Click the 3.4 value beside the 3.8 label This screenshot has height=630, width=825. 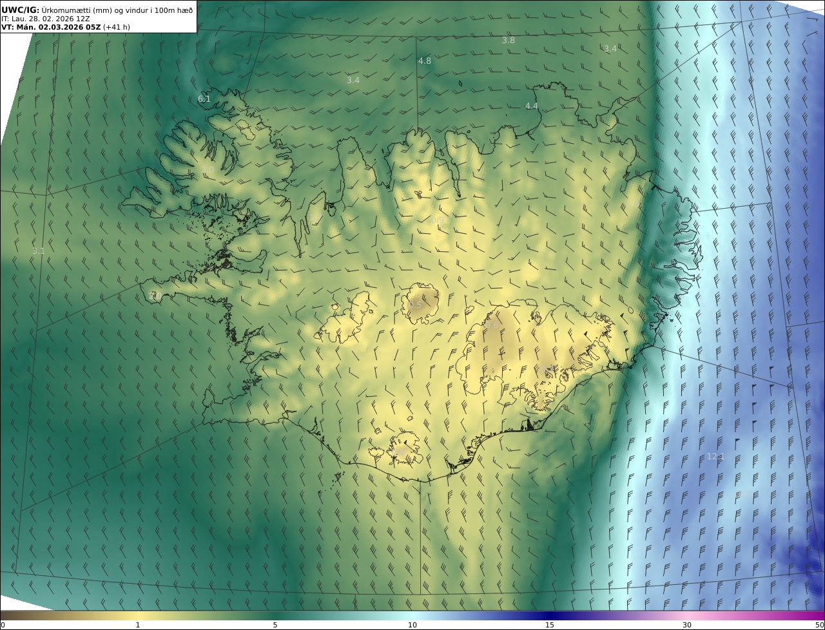click(x=610, y=48)
